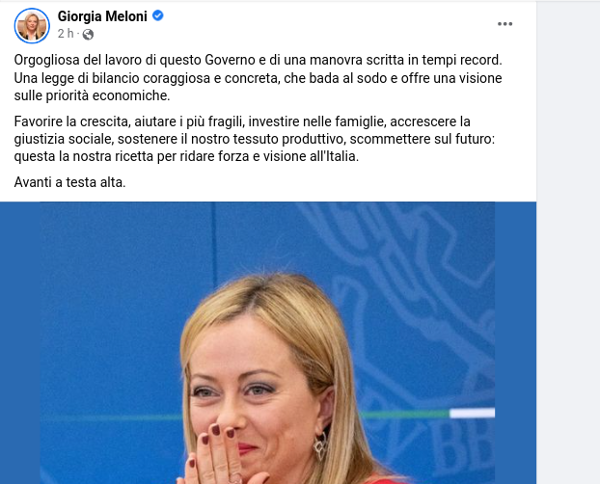Click the blue verified badge icon
600x484 pixels.
[x=157, y=15]
